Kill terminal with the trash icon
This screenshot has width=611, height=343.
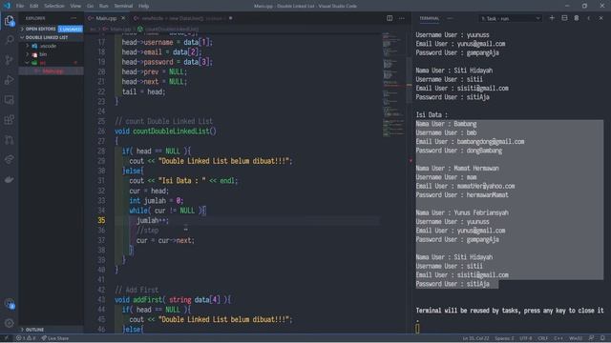[x=577, y=18]
